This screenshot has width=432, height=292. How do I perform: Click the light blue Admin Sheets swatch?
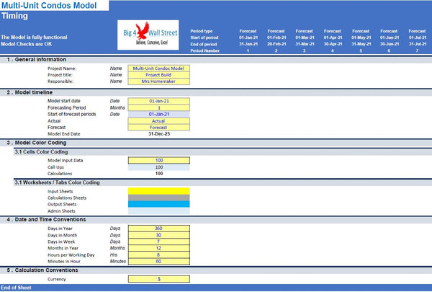pyautogui.click(x=158, y=211)
